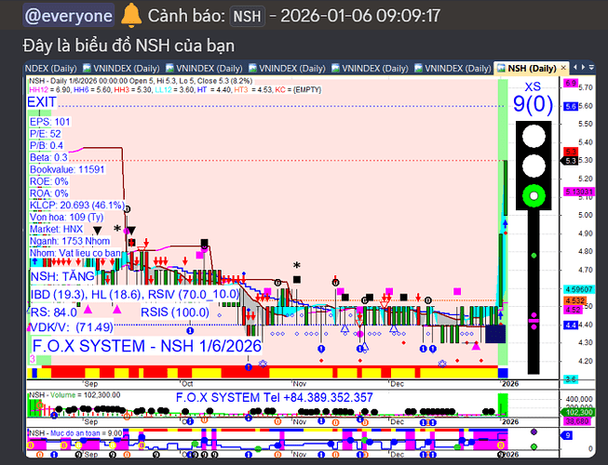Select the partially hidden NDEX (Daily) tab
608x465 pixels.
click(51, 69)
